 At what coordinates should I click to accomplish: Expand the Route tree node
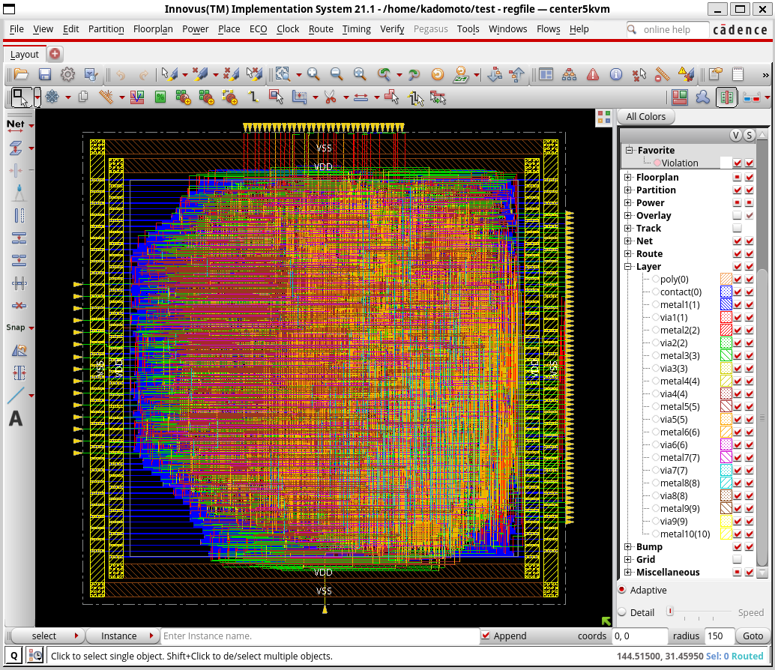(627, 253)
